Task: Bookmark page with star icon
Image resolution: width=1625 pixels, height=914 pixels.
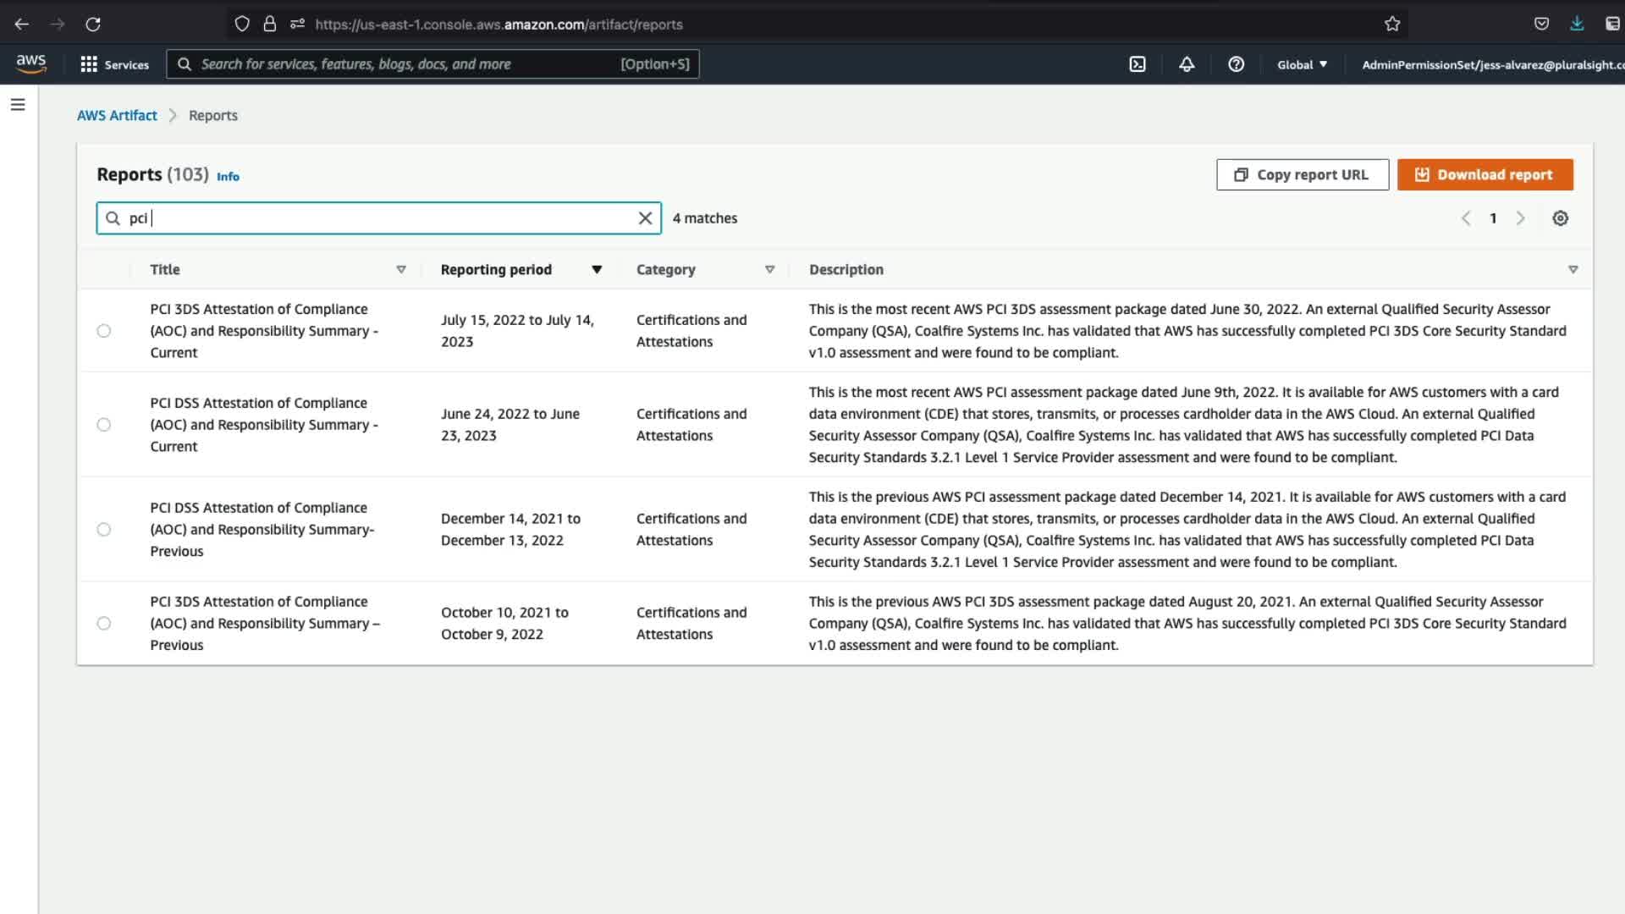Action: (1392, 25)
